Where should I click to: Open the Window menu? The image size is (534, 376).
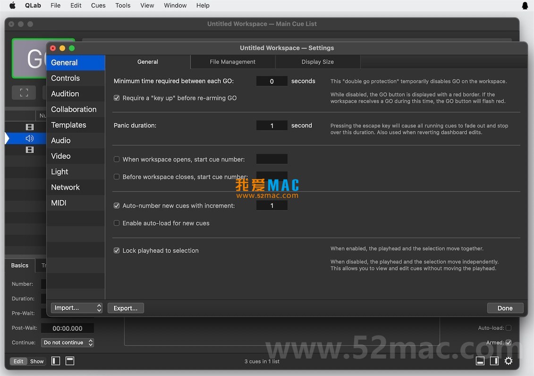175,6
